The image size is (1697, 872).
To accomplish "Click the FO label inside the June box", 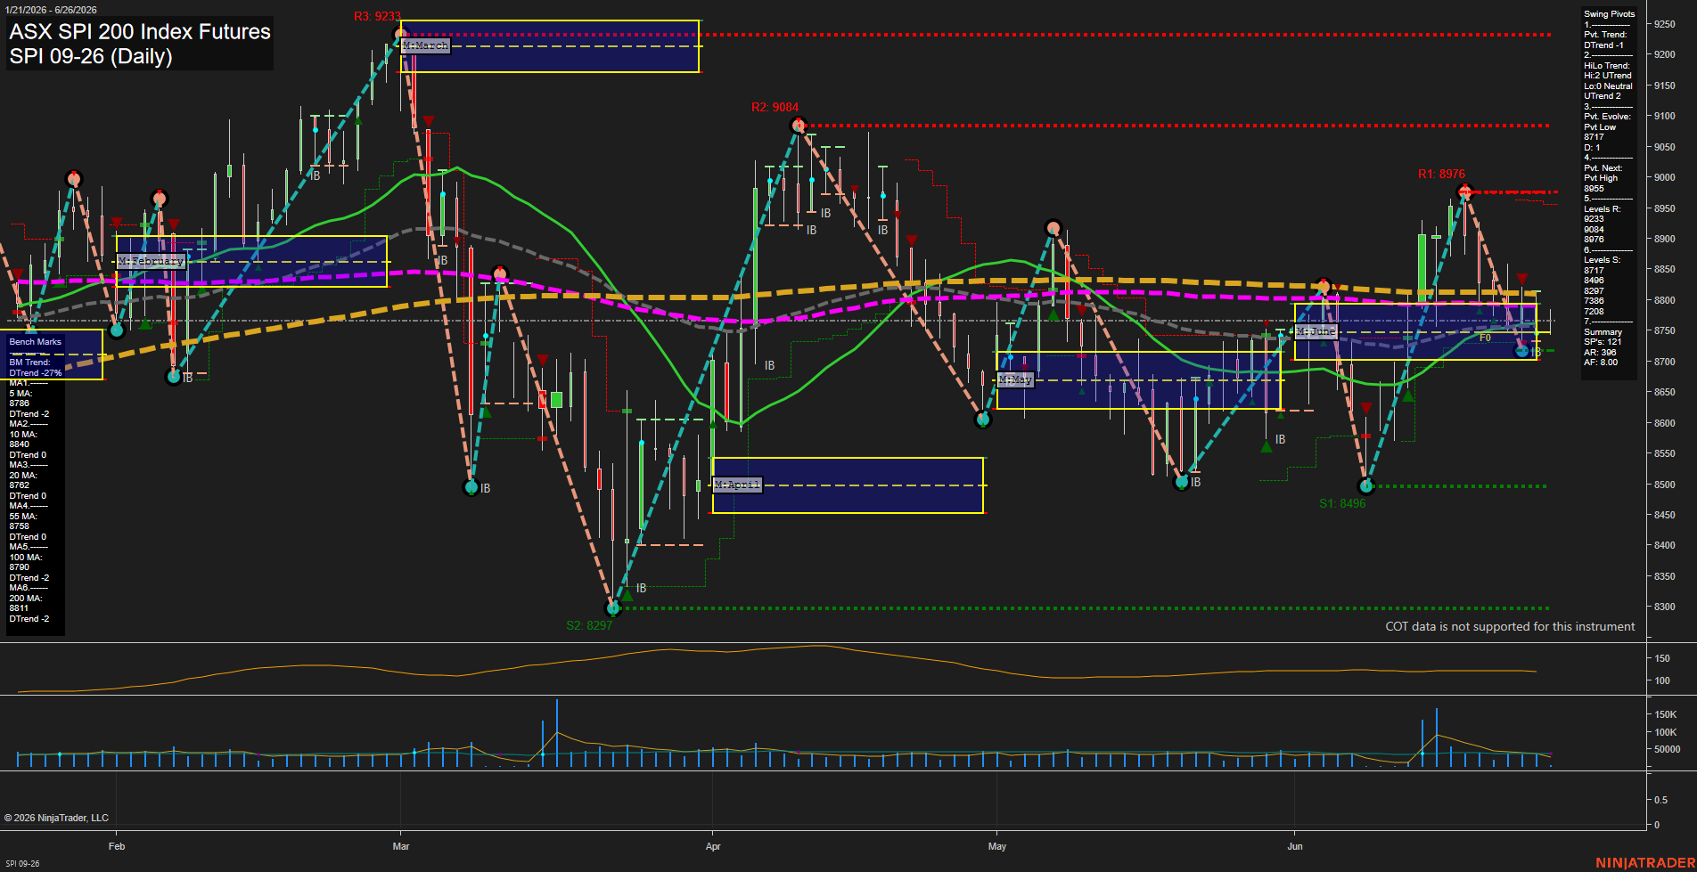I will pos(1485,338).
